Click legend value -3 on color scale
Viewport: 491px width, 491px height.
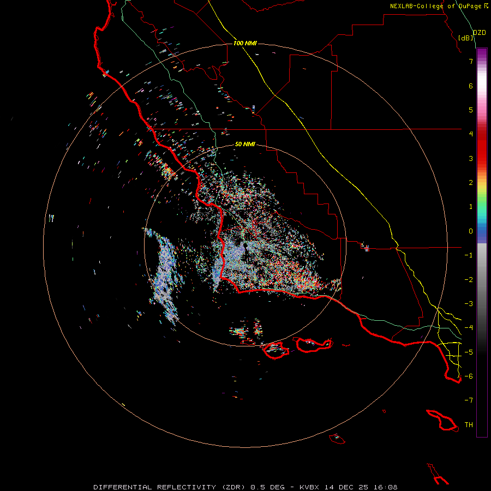click(469, 304)
